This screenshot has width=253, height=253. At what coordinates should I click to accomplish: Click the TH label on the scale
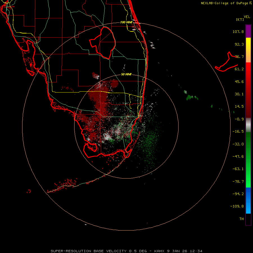pyautogui.click(x=241, y=219)
